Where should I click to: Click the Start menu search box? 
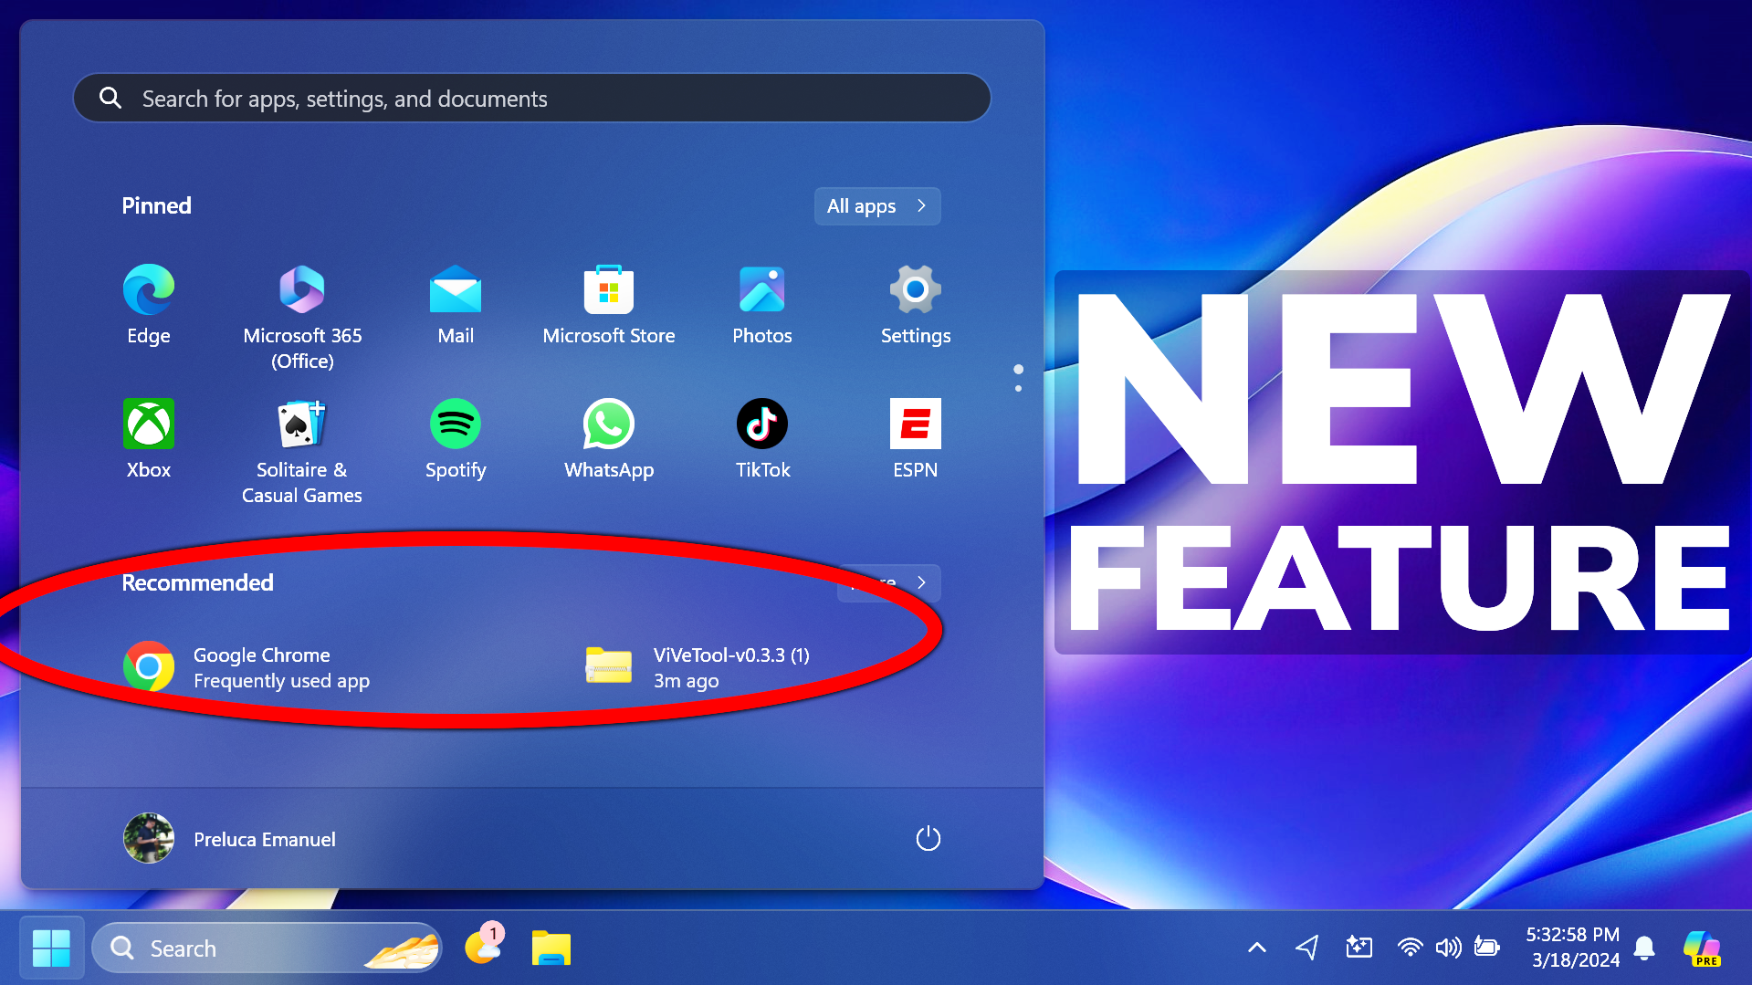click(x=531, y=98)
